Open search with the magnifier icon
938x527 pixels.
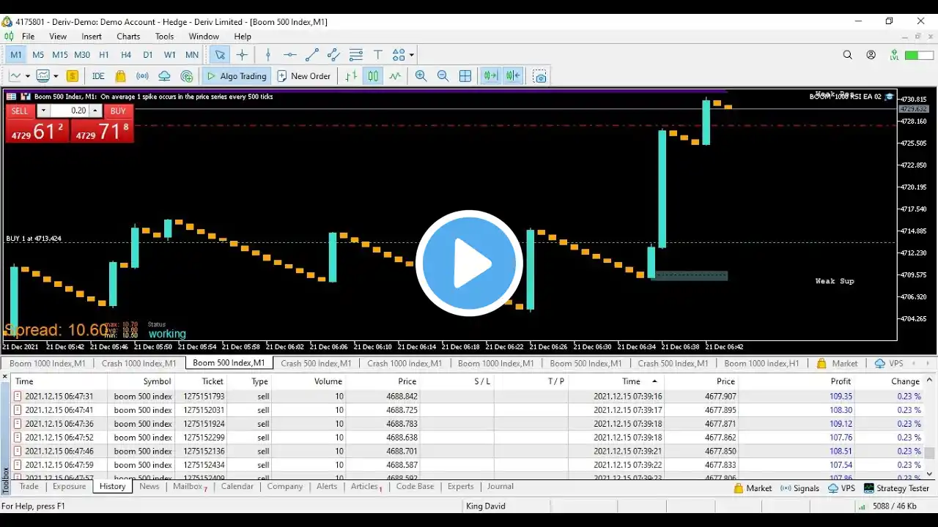(x=848, y=55)
